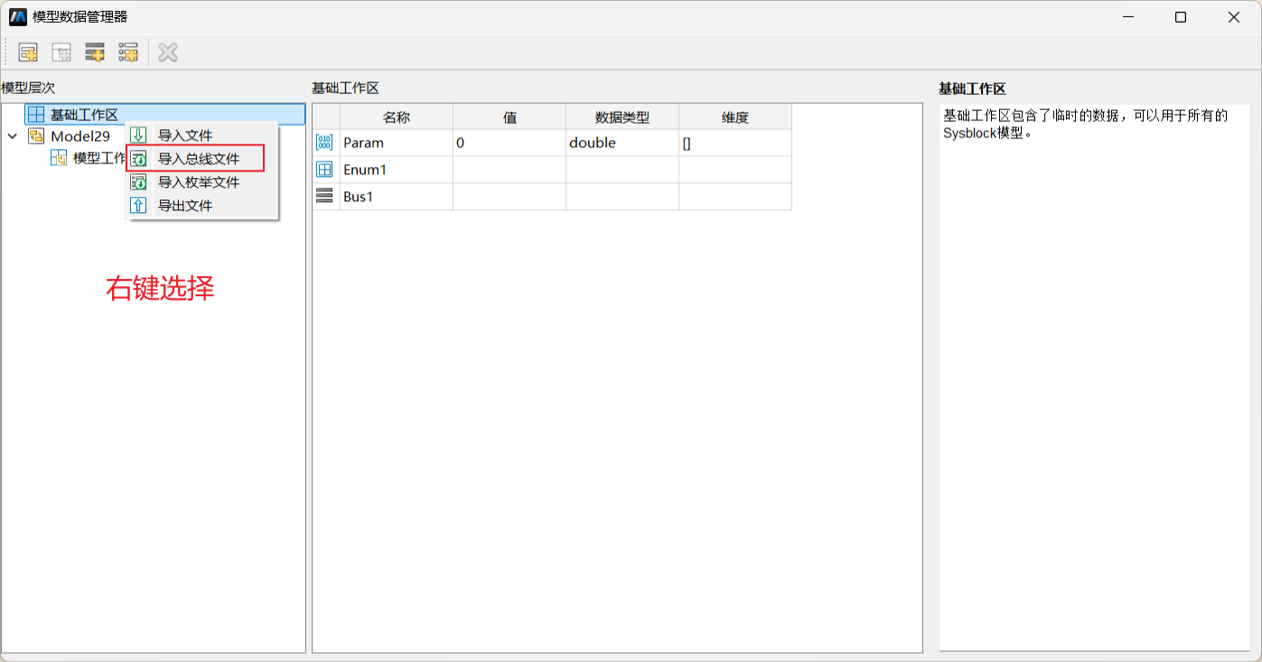1262x662 pixels.
Task: Maximize the 模型数据管理器 window
Action: [1181, 16]
